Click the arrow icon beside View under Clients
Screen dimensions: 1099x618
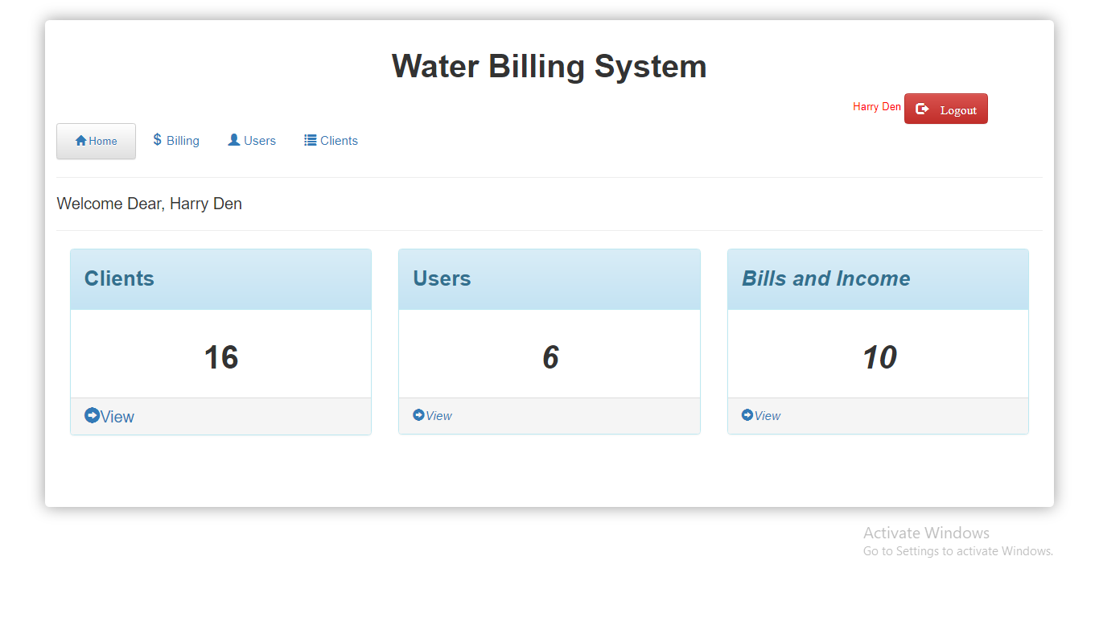coord(93,415)
